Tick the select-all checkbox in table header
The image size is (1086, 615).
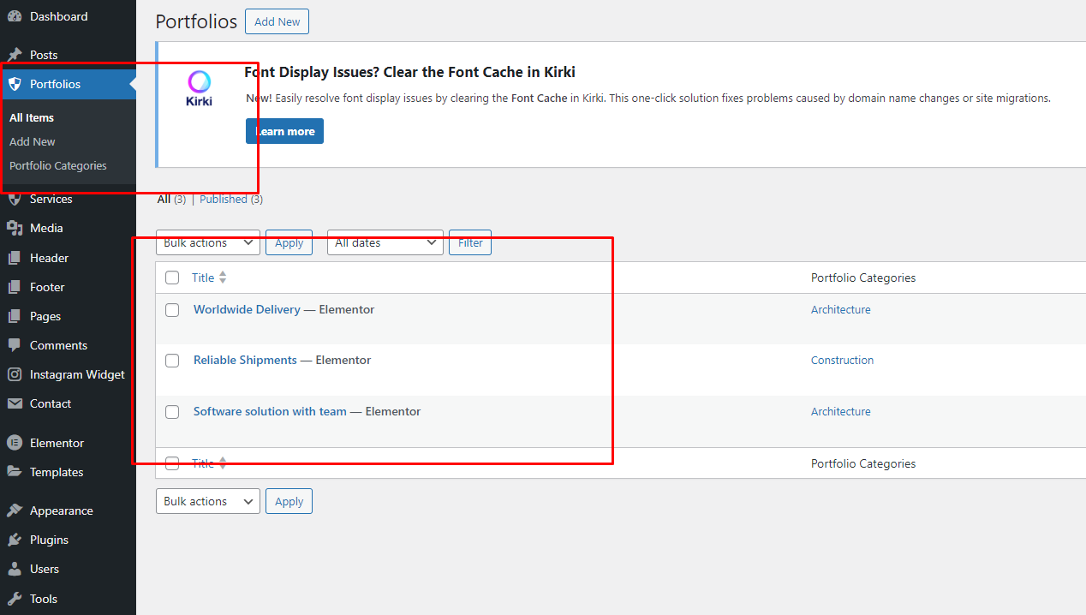coord(172,278)
